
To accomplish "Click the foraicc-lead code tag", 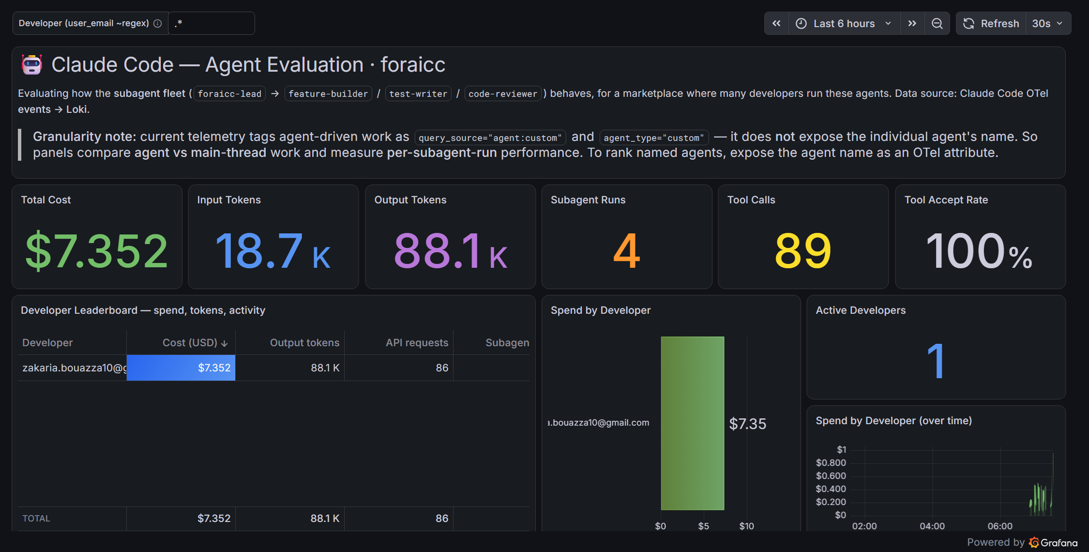I will (229, 93).
